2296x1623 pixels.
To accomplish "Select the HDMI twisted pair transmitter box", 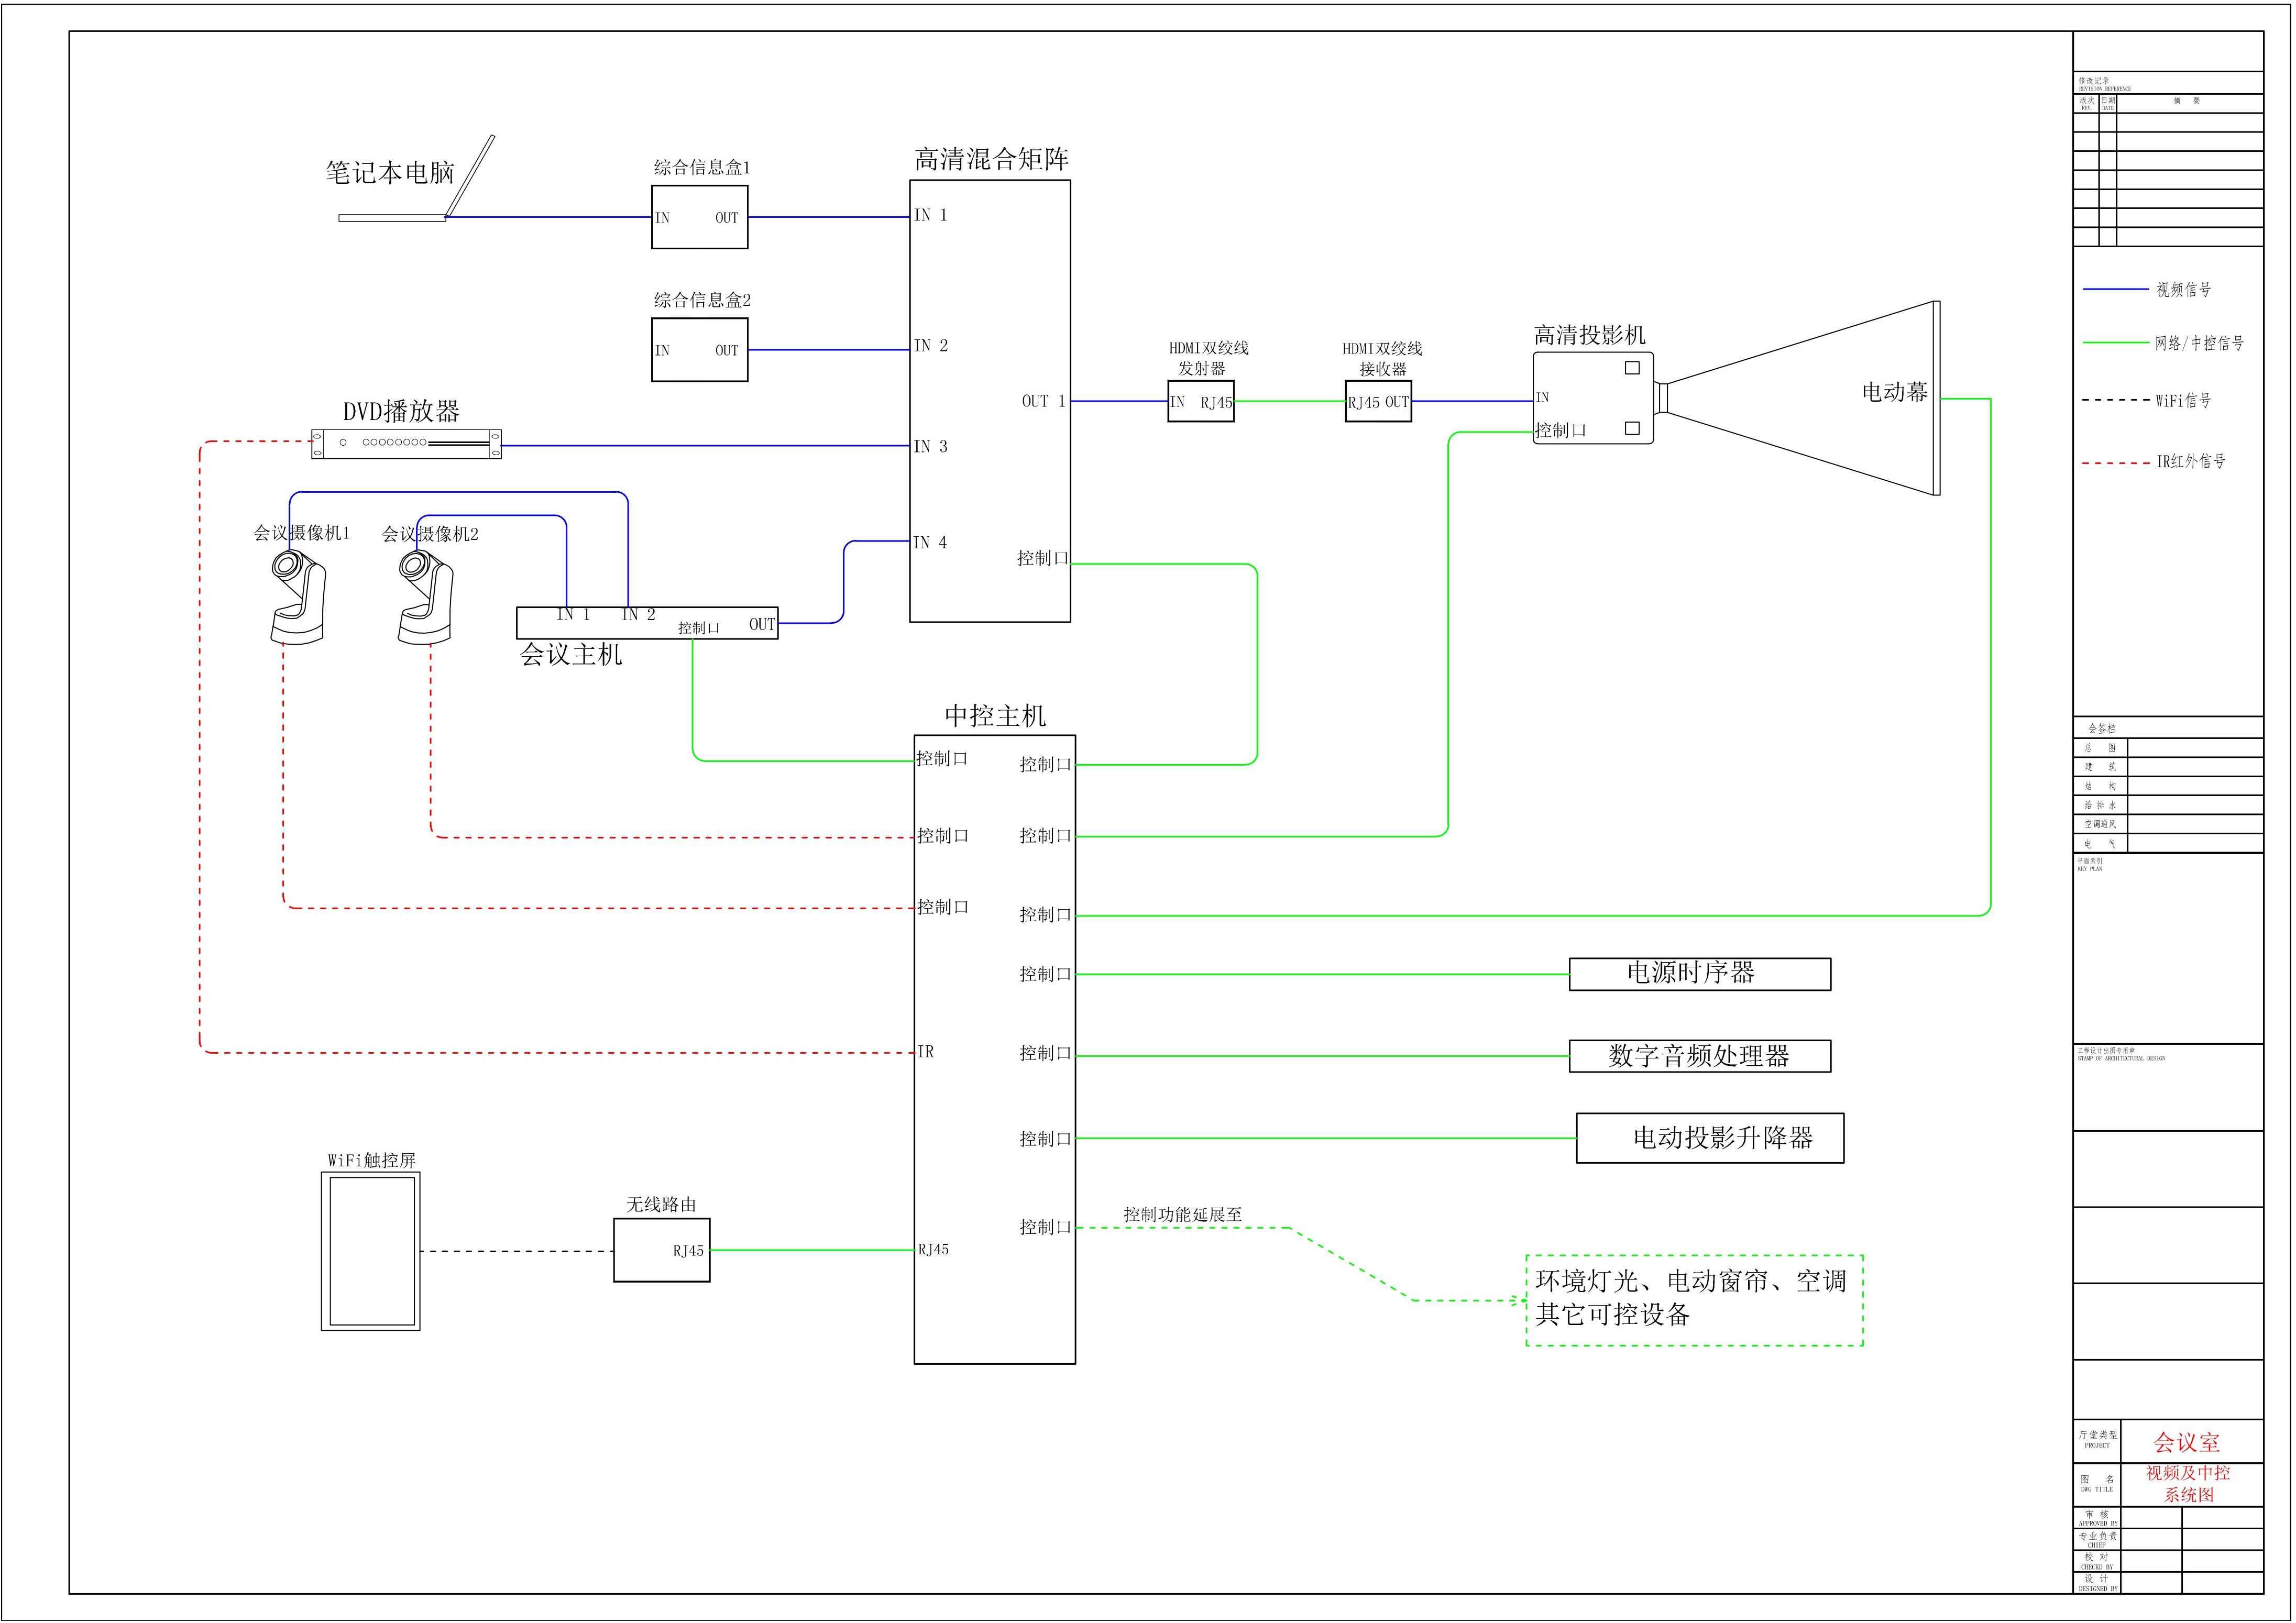I will [1200, 402].
